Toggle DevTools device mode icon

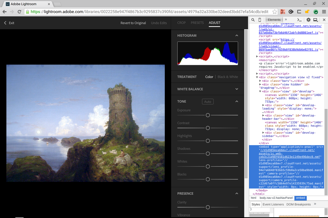pos(260,20)
